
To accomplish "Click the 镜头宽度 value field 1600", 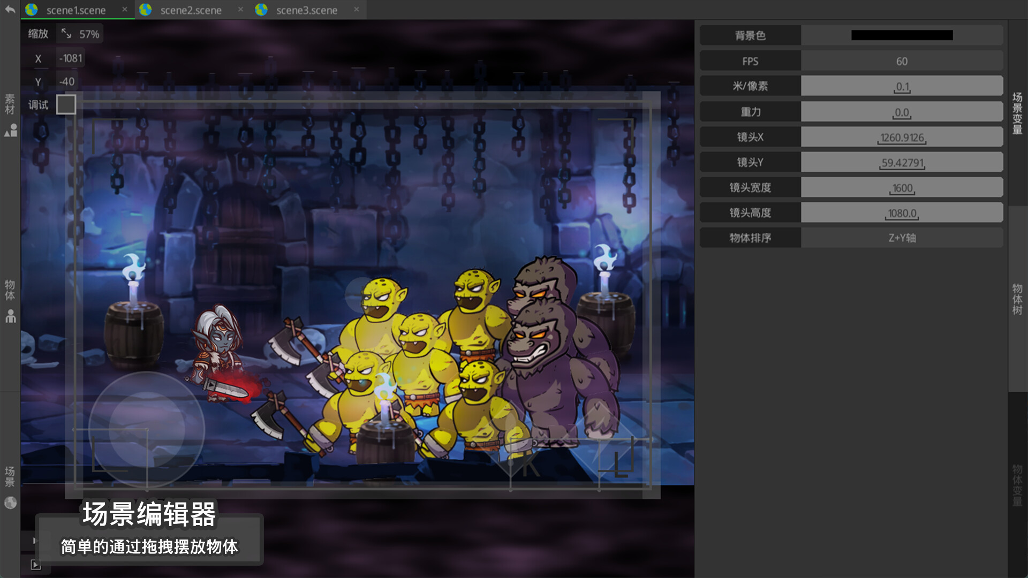I will [902, 188].
